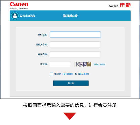Click the 我同意 label text
The width and height of the screenshot is (140, 125).
click(x=58, y=74)
